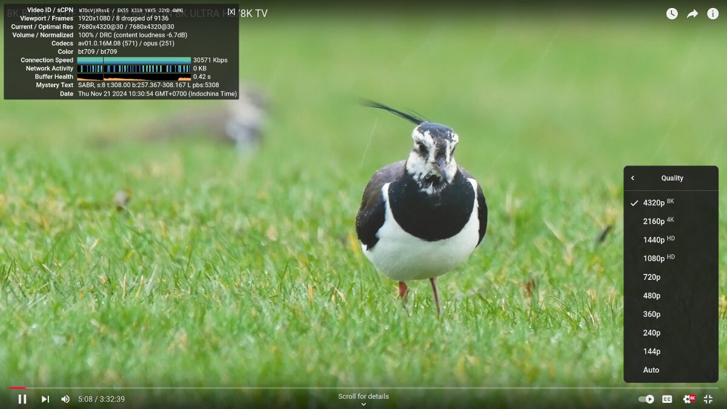Set quality to 144p
727x409 pixels.
[x=671, y=351]
